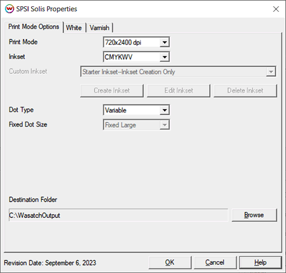Select the Print Mode Options tab
Image resolution: width=286 pixels, height=273 pixels.
[34, 27]
